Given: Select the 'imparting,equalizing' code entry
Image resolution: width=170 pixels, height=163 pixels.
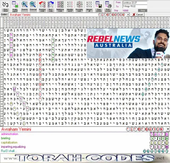Looking at the screenshot, I should [13, 147].
